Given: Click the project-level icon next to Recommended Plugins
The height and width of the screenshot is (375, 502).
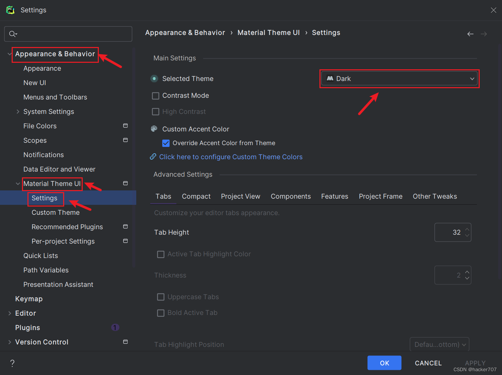Looking at the screenshot, I should click(x=126, y=227).
